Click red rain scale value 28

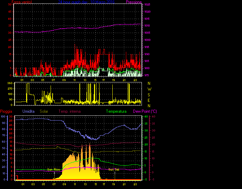click(x=11, y=121)
